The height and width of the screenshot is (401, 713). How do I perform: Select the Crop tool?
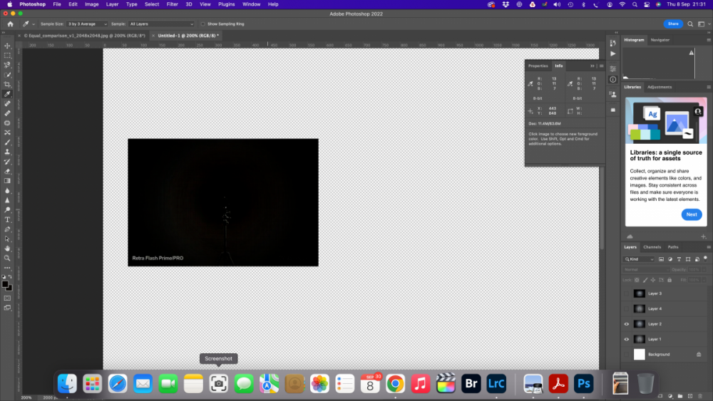click(7, 85)
